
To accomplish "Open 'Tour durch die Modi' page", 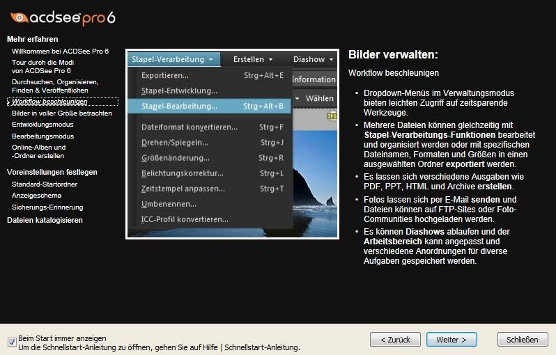I will (43, 67).
